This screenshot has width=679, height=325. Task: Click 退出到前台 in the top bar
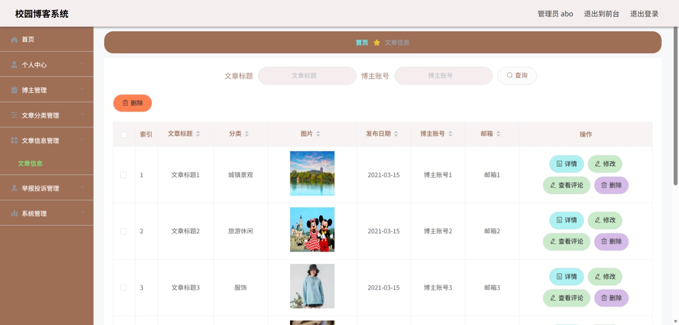[x=602, y=14]
